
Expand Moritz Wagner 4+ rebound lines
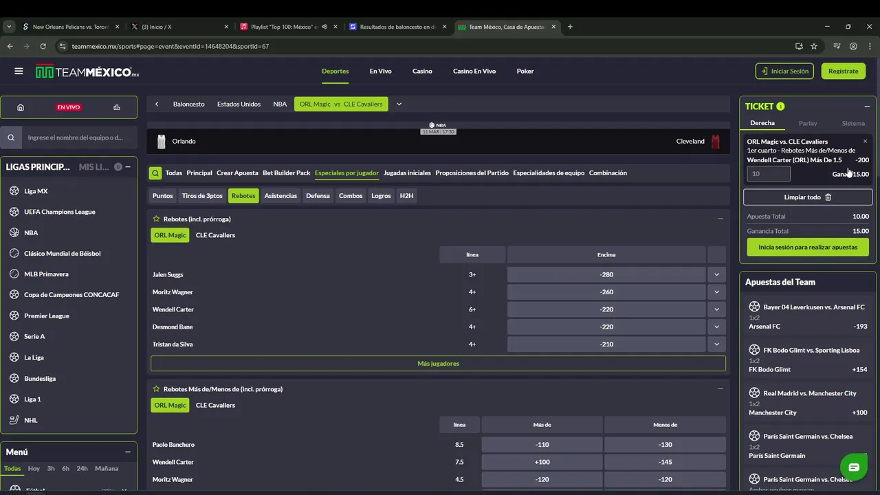[716, 291]
